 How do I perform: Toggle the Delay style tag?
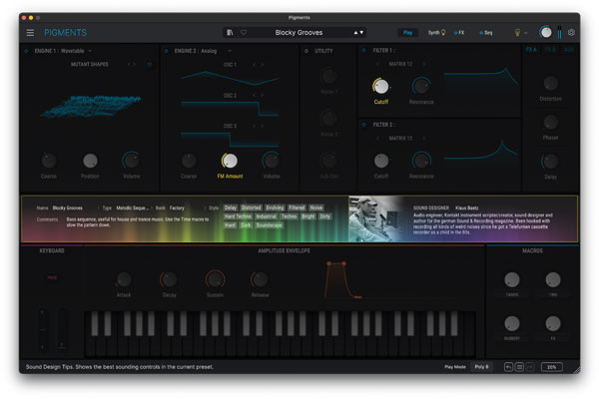[x=231, y=207]
